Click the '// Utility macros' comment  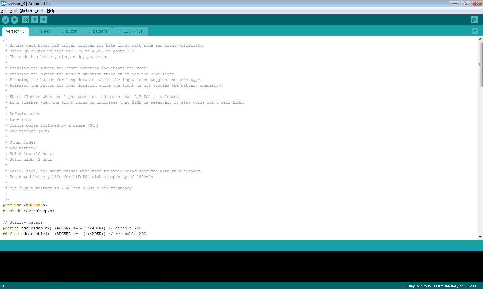point(23,222)
